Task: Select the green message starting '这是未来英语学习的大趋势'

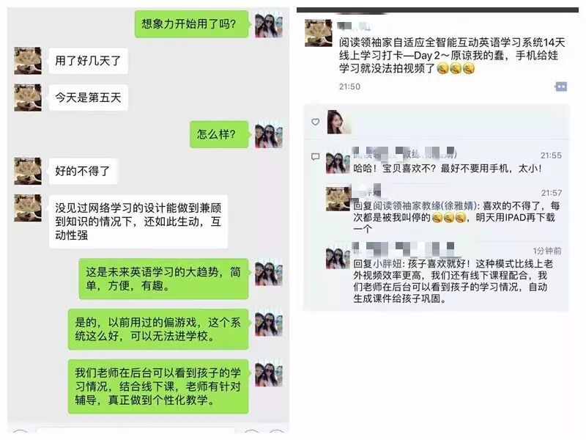Action: [x=163, y=279]
